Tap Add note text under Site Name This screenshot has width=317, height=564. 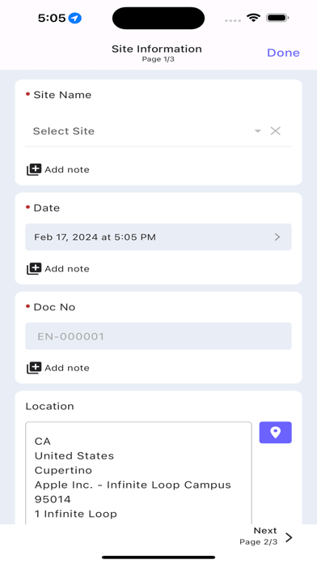67,169
